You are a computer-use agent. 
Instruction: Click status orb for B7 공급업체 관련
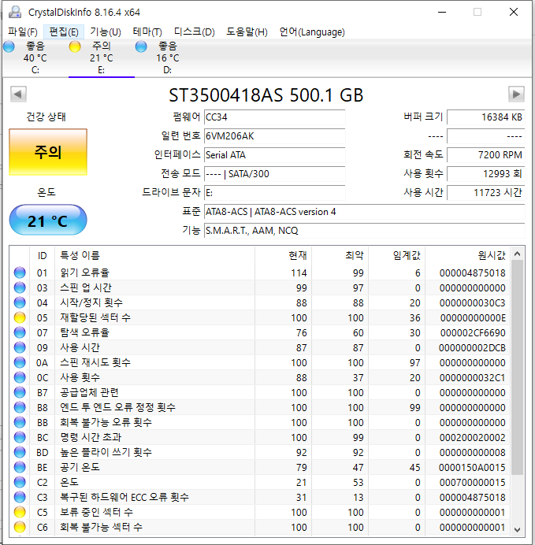(x=20, y=392)
